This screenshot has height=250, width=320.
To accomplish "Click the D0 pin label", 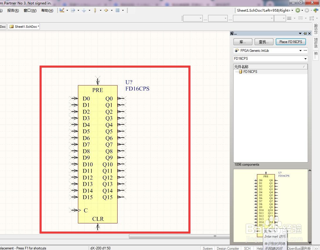I will pyautogui.click(x=86, y=98).
